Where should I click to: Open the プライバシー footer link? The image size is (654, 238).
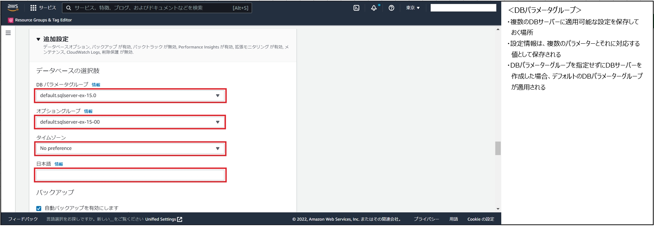[427, 219]
